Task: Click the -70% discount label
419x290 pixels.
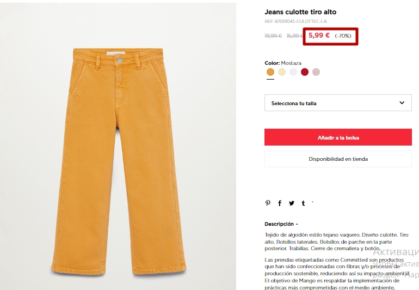Action: point(343,36)
